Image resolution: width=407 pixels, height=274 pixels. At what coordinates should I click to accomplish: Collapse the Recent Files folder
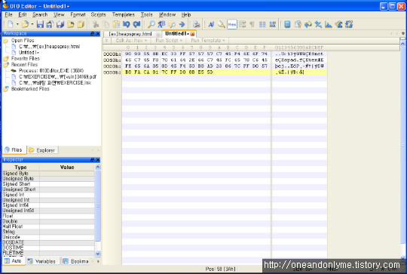click(5, 64)
